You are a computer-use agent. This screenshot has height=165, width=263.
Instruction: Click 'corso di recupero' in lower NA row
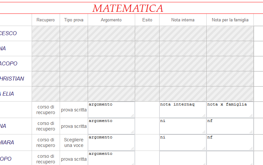[x=45, y=126]
